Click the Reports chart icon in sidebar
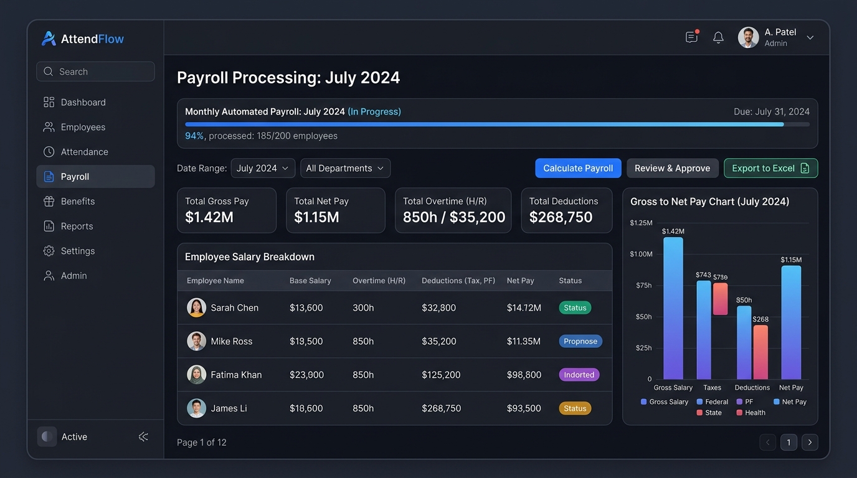Viewport: 857px width, 478px height. click(x=49, y=227)
